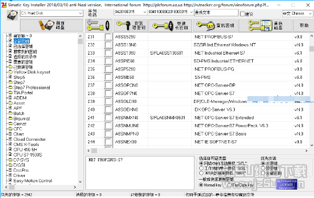
Task: Click the key table scroll right arrow
Action: click(306, 150)
